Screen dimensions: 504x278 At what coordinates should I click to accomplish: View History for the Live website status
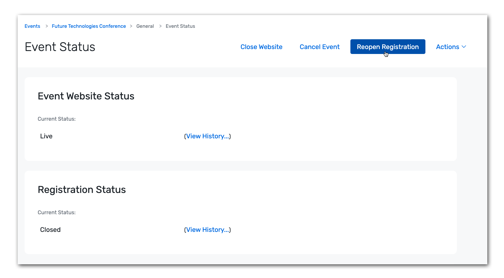(x=207, y=136)
